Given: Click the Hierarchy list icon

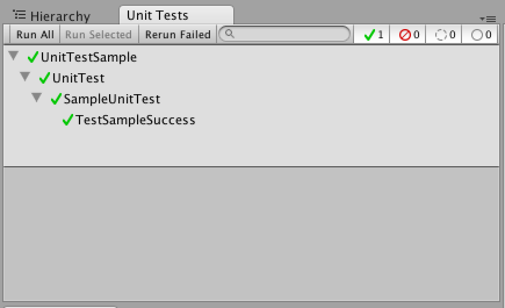Looking at the screenshot, I should click(19, 15).
